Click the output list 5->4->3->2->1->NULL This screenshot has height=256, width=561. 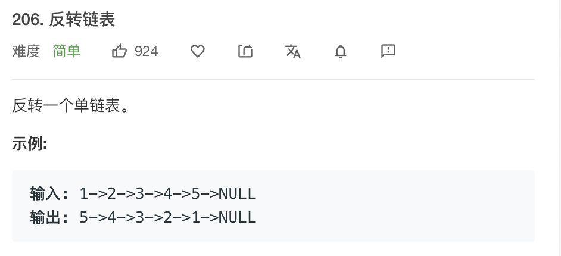click(168, 217)
